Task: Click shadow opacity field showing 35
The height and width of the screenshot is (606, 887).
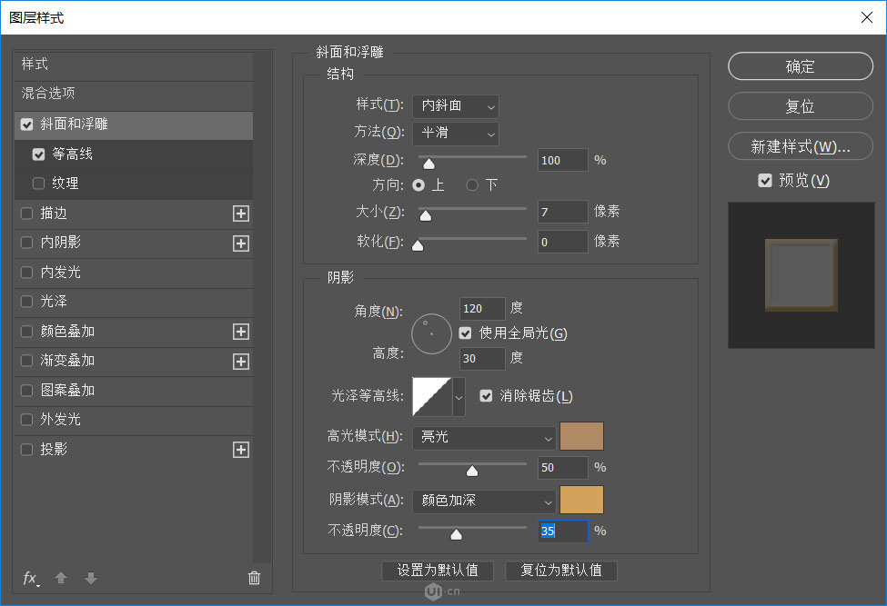Action: point(562,531)
